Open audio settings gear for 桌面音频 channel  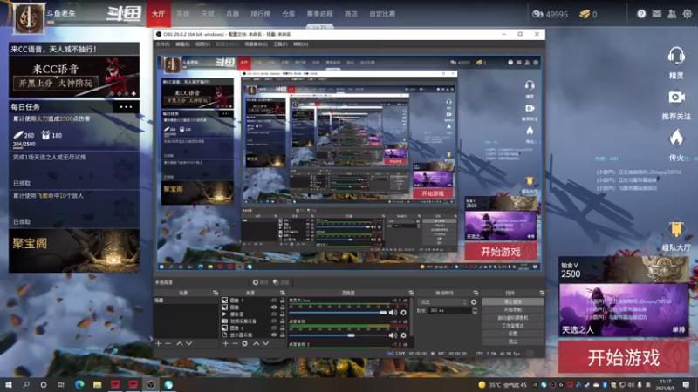(x=403, y=335)
